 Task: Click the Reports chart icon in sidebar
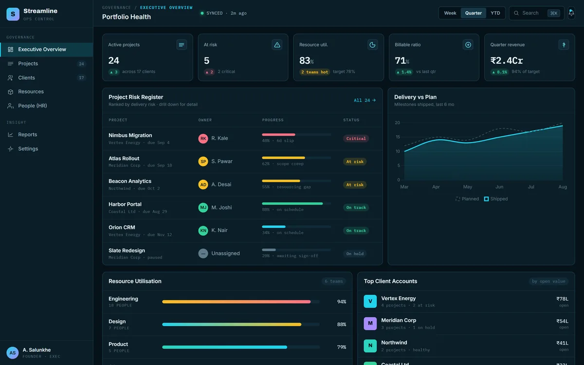(10, 135)
